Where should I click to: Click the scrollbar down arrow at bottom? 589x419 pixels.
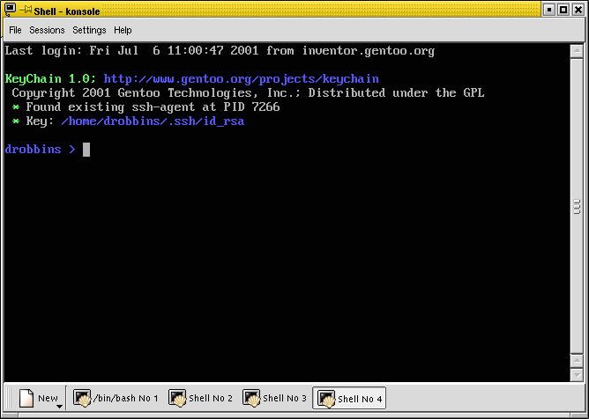[x=577, y=374]
